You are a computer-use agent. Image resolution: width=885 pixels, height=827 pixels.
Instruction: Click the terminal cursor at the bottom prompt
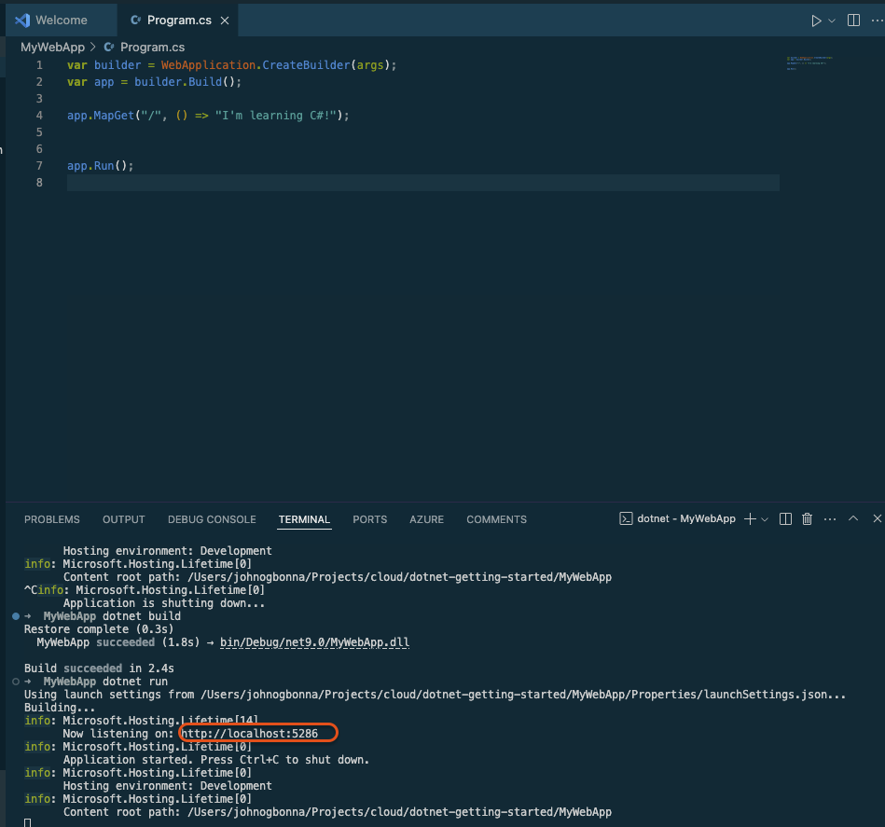pos(28,822)
